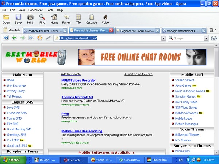
Task: Open the Mobile Logos link
Action: click(x=184, y=118)
